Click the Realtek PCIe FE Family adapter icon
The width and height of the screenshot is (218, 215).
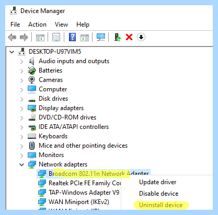[x=42, y=183]
